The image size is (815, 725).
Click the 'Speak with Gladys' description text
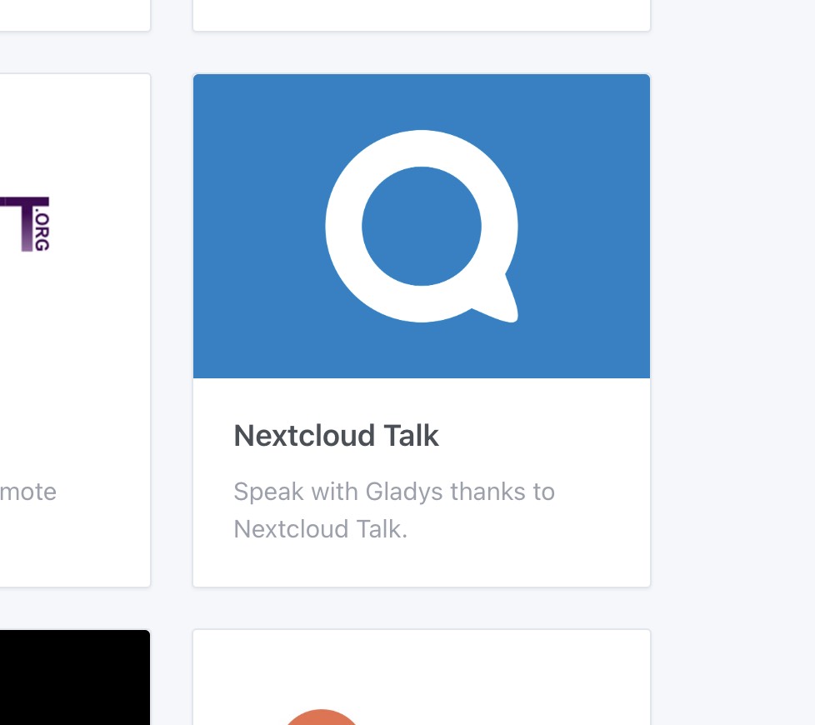393,509
